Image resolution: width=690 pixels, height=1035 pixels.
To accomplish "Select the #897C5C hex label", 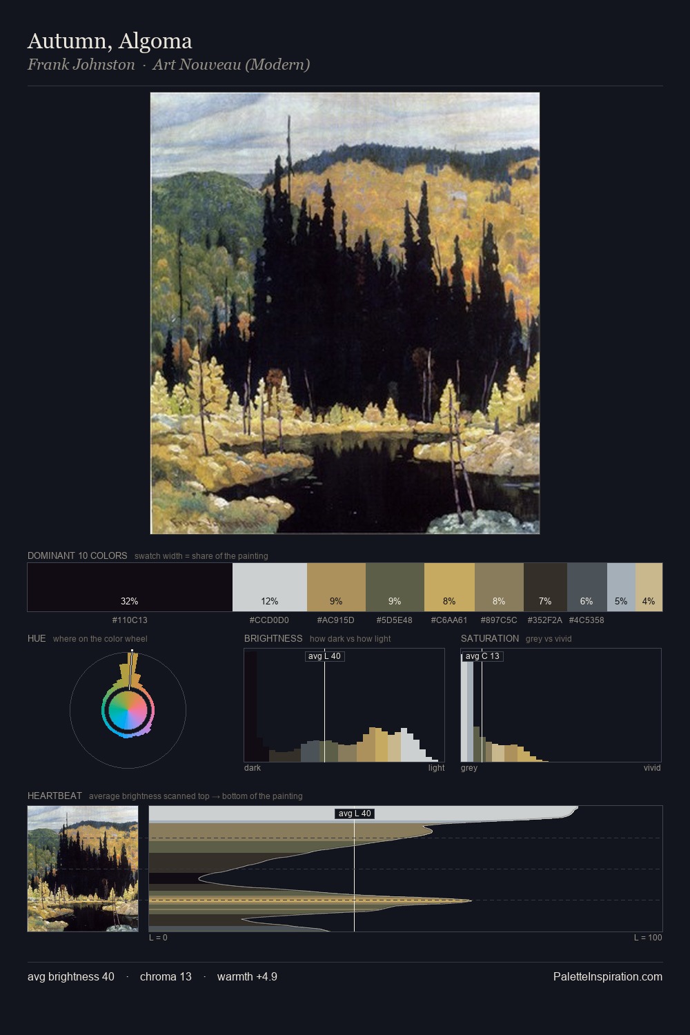I will [x=499, y=620].
